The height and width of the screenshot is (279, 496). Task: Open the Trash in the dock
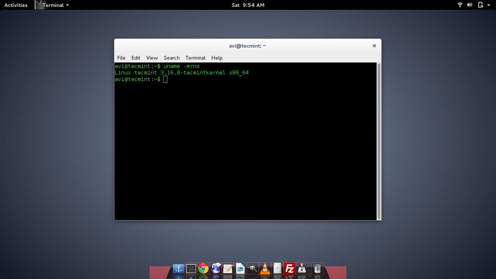317,268
